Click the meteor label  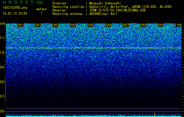click(x=42, y=9)
